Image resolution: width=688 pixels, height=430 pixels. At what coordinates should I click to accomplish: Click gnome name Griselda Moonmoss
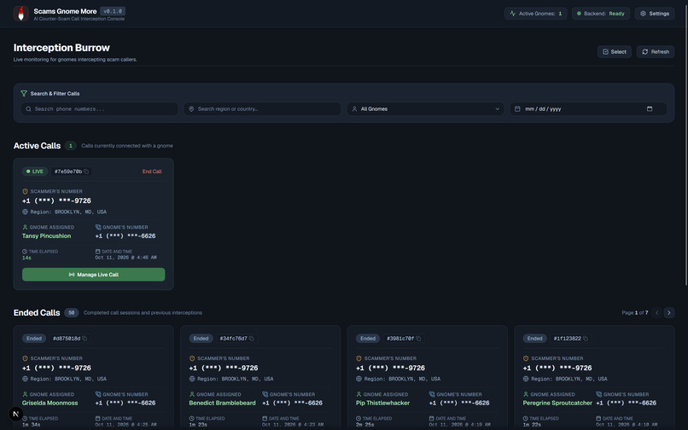pos(50,404)
